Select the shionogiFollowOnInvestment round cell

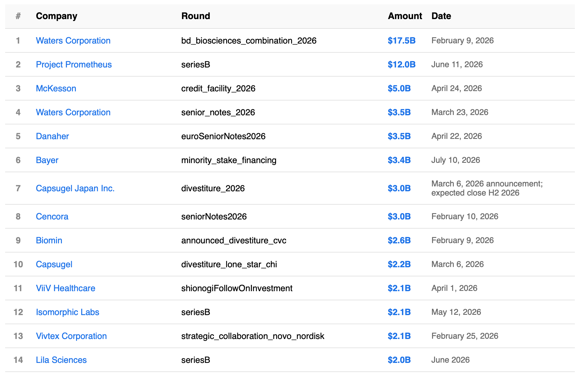click(237, 288)
